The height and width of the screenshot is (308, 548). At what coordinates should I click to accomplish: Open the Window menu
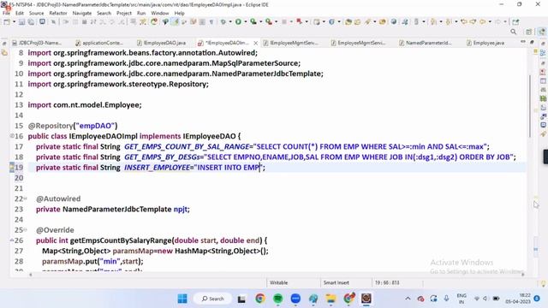click(160, 13)
